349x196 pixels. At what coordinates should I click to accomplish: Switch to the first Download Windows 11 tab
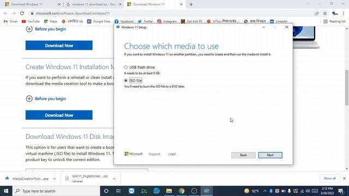(31, 4)
